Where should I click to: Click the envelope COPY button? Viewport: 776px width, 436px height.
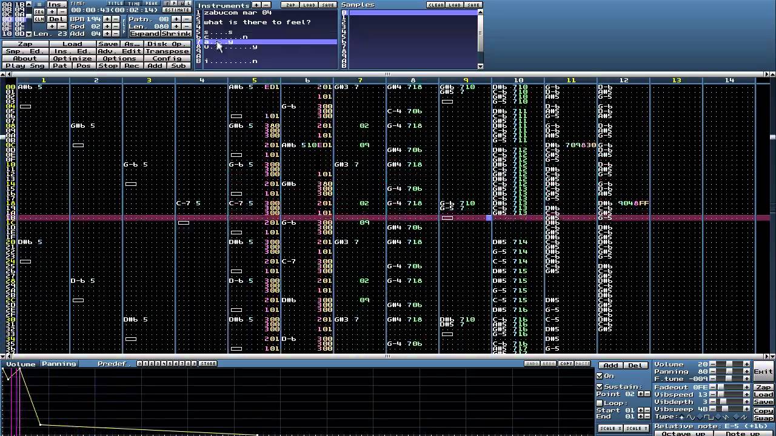coord(566,364)
